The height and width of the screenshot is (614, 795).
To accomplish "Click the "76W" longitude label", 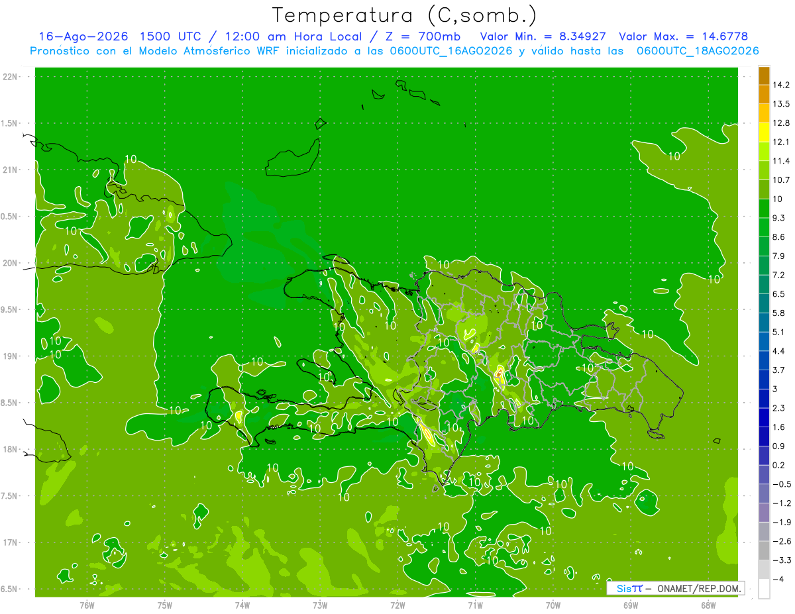I will 87,604.
